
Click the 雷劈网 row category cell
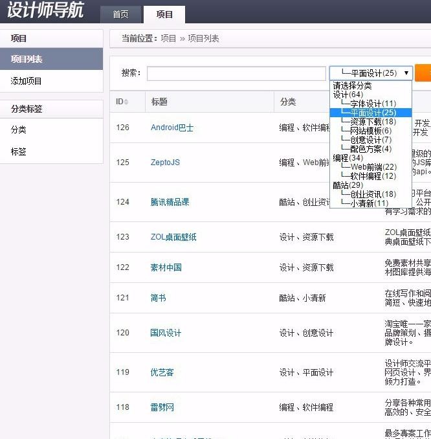307,407
